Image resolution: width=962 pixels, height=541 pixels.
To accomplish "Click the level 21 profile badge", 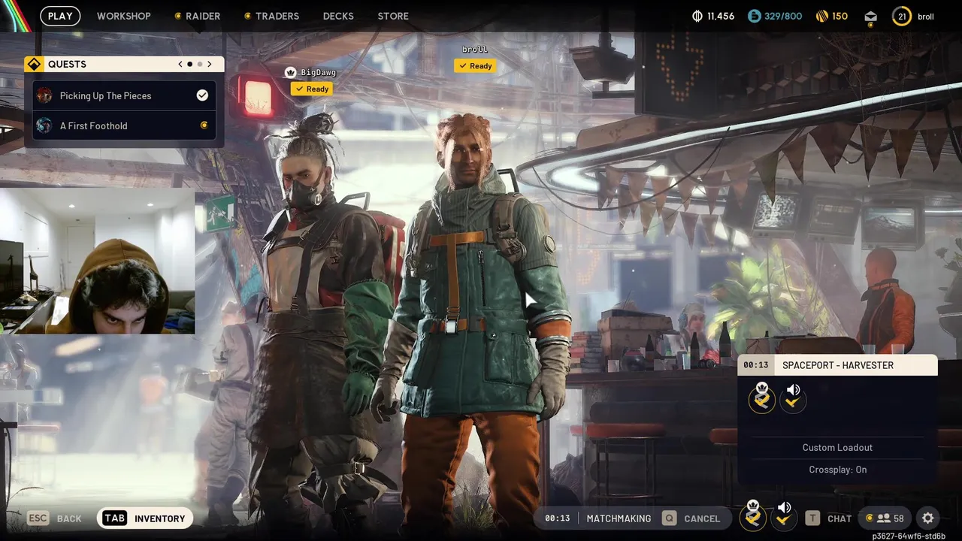I will point(902,16).
